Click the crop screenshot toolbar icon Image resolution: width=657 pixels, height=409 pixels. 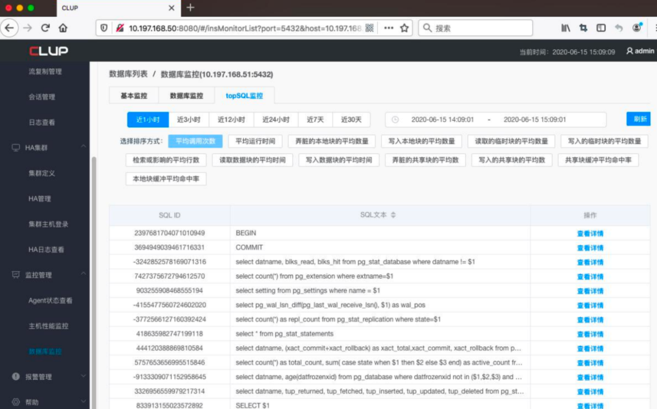point(583,28)
